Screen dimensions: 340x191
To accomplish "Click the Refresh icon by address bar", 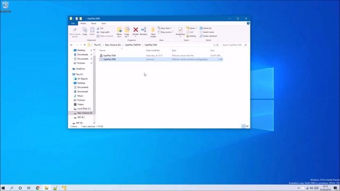I will click(x=217, y=45).
